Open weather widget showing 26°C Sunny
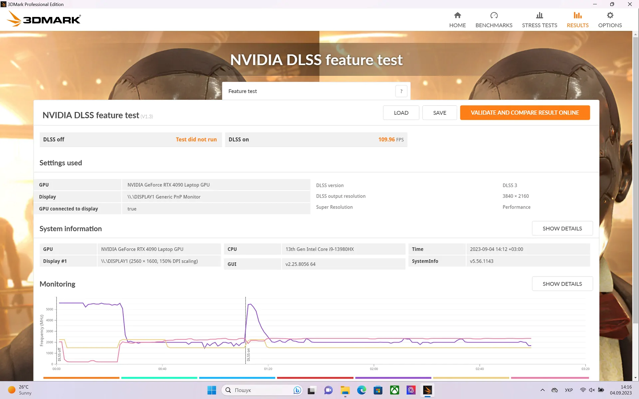 [x=20, y=390]
